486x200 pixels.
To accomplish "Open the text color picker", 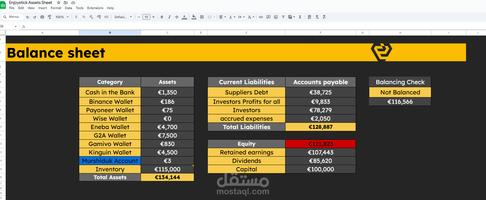I will [x=184, y=17].
